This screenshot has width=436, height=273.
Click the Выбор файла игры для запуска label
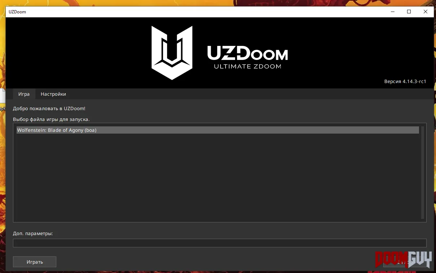coord(51,119)
